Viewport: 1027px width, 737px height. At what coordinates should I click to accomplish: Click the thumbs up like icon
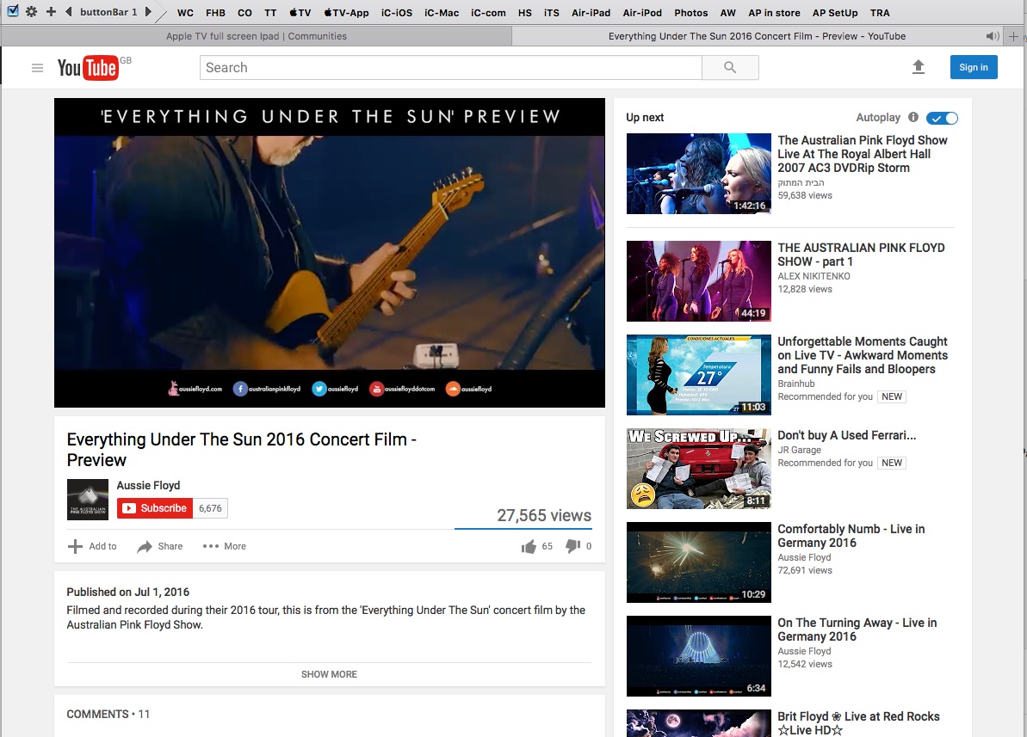pyautogui.click(x=529, y=546)
